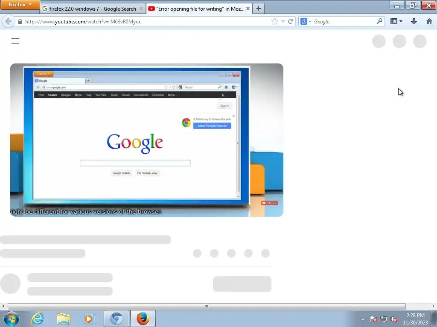Click the muted speaker volume icon
This screenshot has width=437, height=327.
(x=394, y=319)
